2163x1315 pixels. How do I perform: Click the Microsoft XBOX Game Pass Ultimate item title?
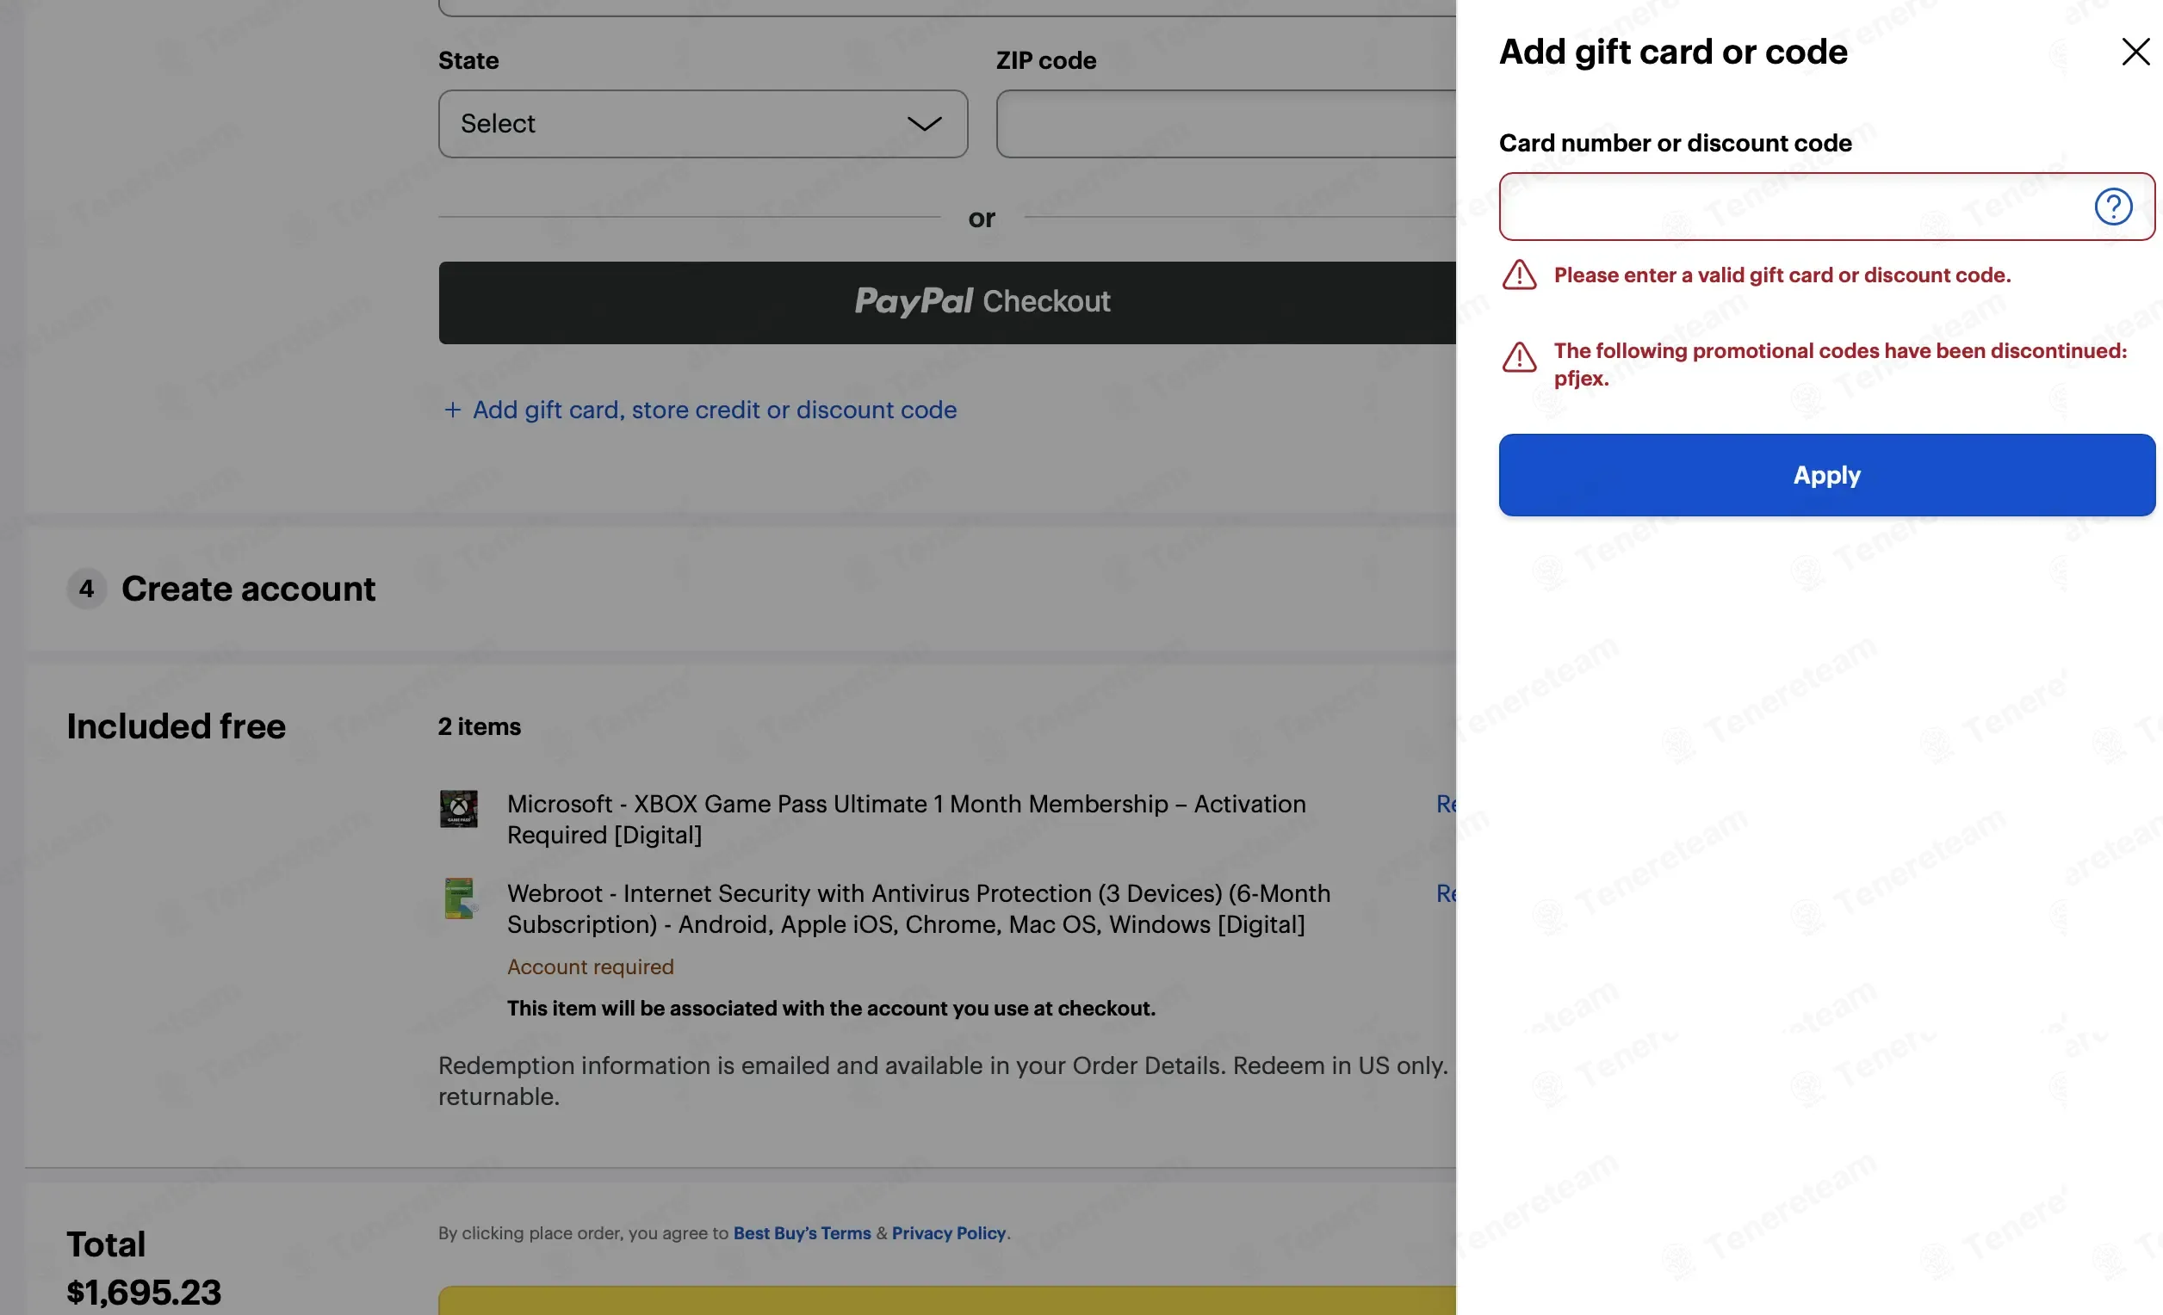coord(906,818)
